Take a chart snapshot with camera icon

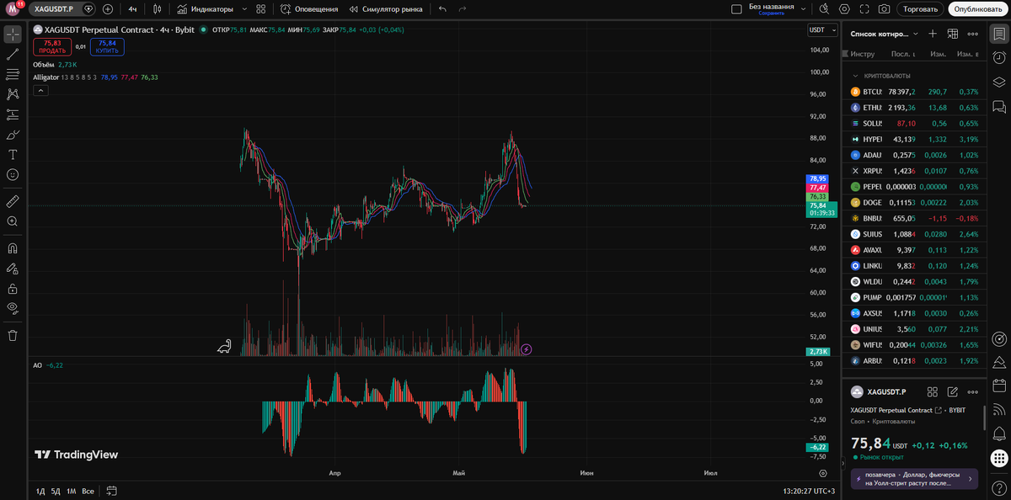coord(884,9)
